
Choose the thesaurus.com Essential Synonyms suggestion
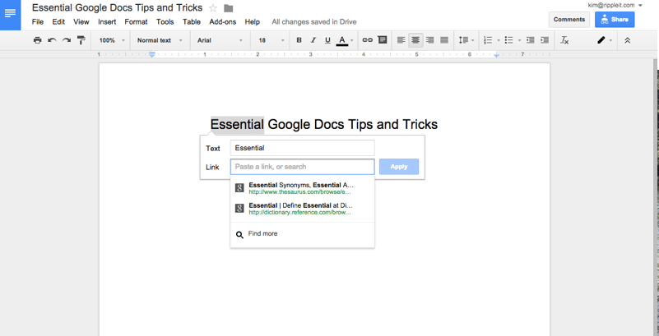302,188
